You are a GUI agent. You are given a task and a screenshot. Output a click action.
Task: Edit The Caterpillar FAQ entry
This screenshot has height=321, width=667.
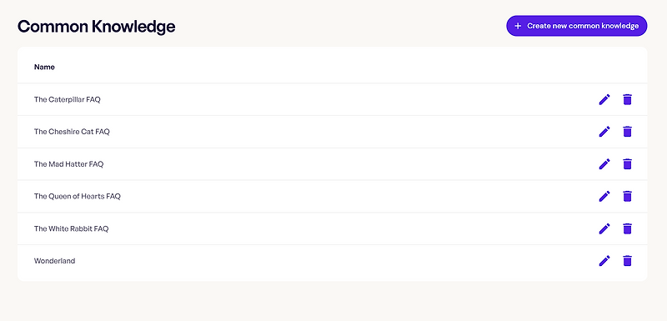point(604,99)
